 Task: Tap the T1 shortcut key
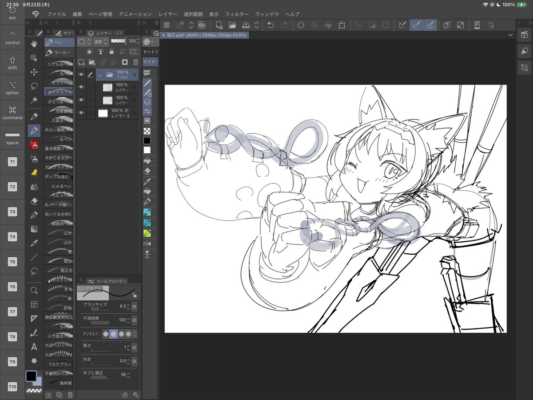[x=12, y=162]
